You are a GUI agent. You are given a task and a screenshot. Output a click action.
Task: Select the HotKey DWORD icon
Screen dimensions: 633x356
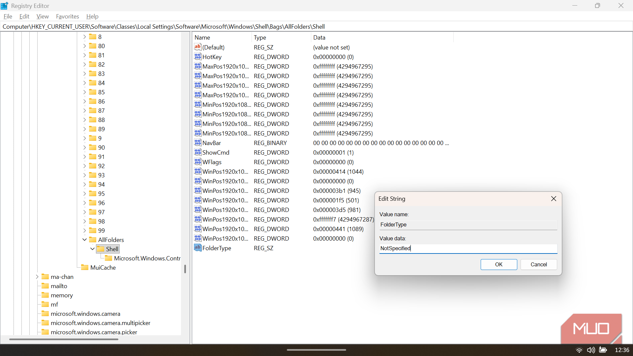click(198, 57)
